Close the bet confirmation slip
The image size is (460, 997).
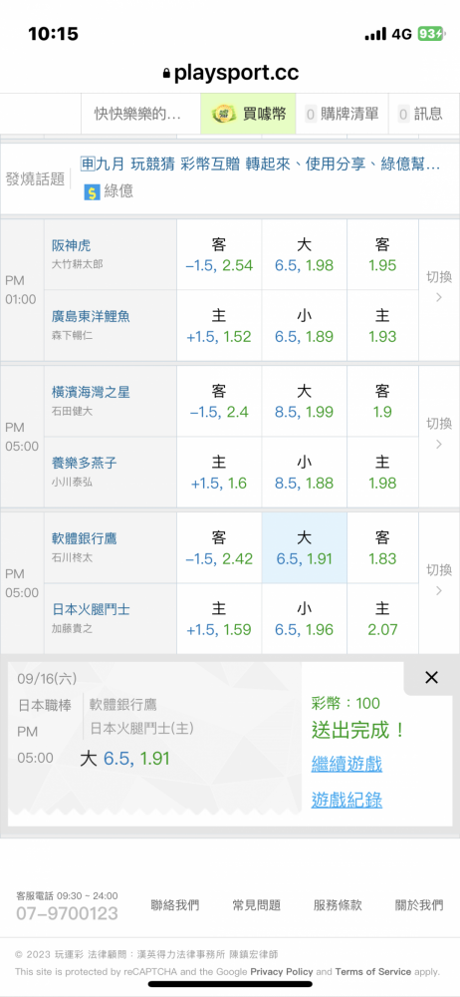(x=431, y=678)
